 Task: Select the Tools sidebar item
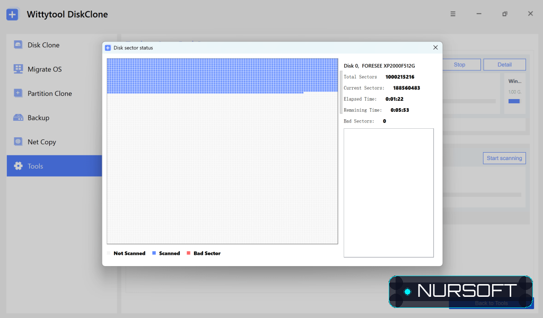point(55,166)
